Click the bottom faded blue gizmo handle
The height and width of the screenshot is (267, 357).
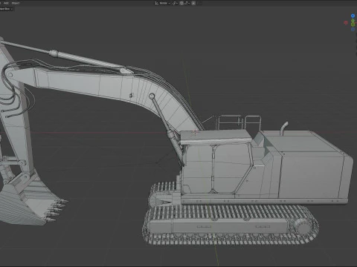coord(353,30)
